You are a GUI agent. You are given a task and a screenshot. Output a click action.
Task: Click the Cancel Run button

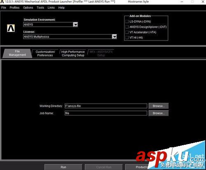point(104,167)
